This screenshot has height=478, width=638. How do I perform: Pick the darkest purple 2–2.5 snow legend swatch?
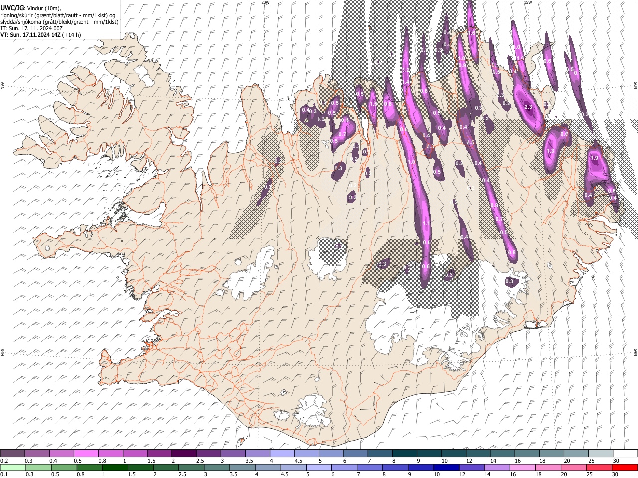coord(184,453)
